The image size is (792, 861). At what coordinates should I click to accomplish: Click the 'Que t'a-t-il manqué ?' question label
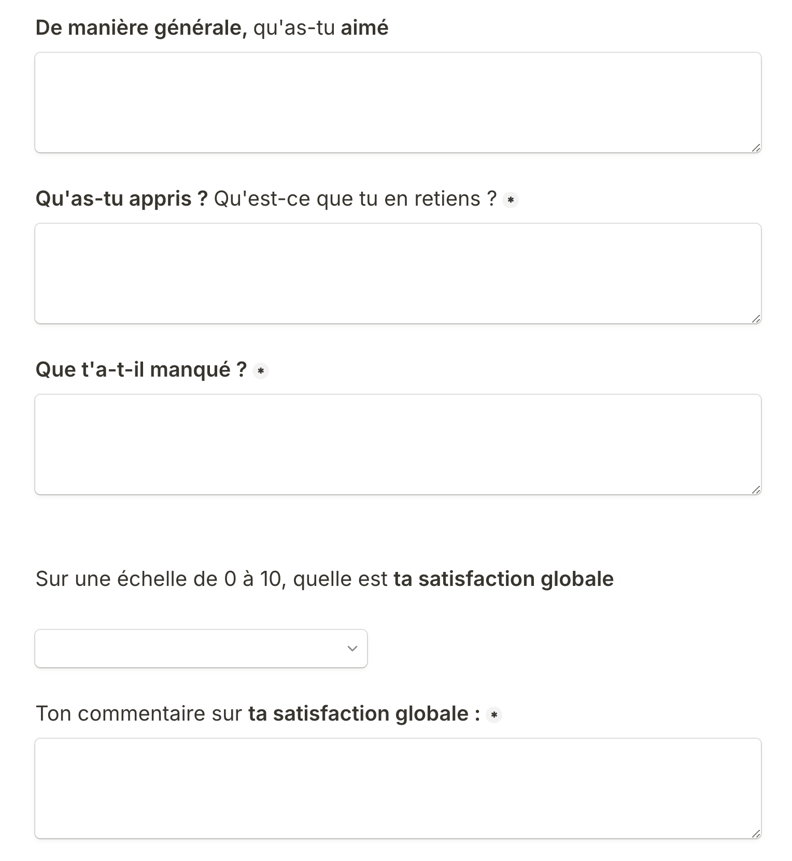141,370
